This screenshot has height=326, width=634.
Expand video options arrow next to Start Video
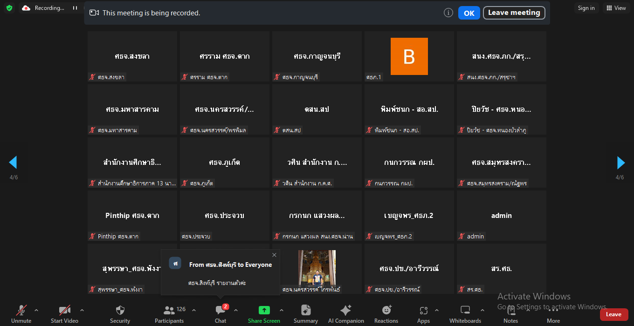tap(82, 310)
